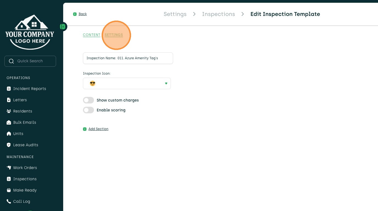The image size is (378, 211).
Task: Click the Incident Reports sidebar icon
Action: point(9,89)
